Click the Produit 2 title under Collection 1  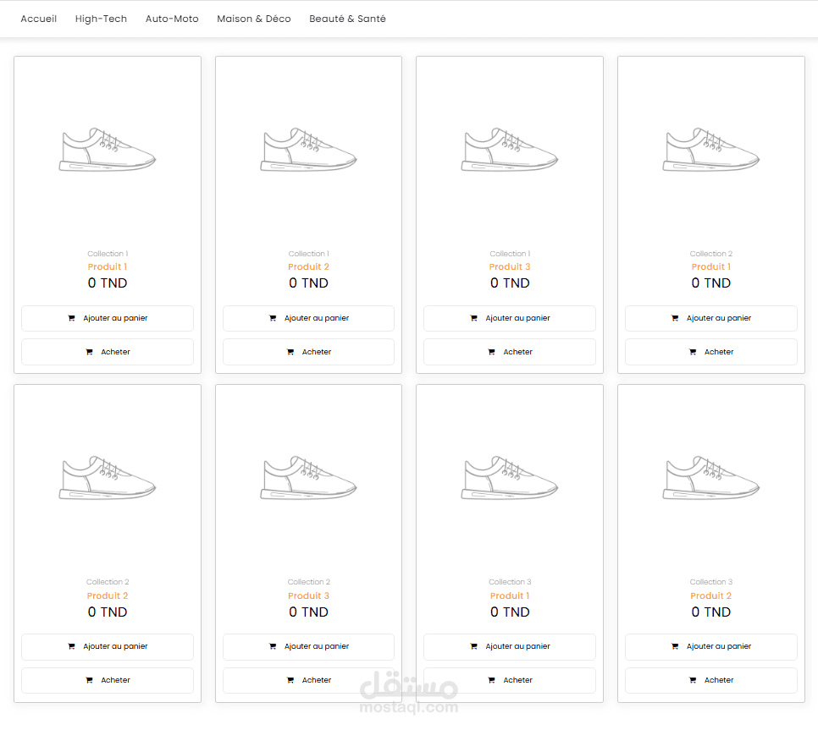308,266
